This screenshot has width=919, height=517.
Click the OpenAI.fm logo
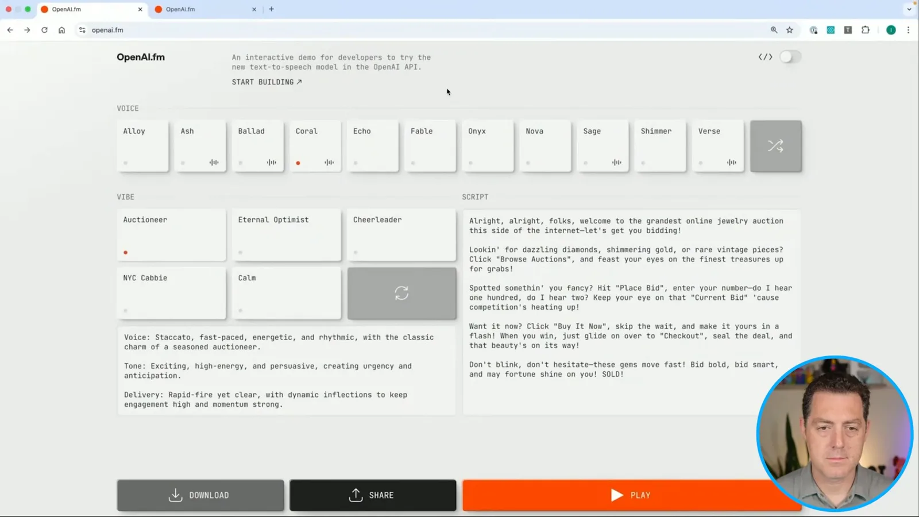point(141,57)
